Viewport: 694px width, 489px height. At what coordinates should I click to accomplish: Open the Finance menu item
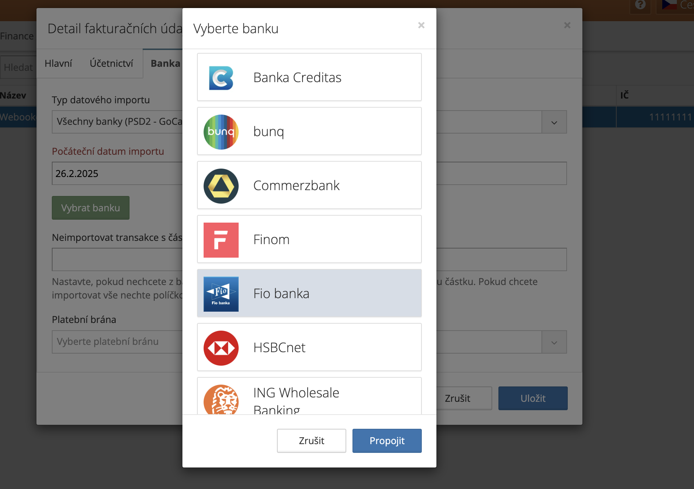(17, 36)
